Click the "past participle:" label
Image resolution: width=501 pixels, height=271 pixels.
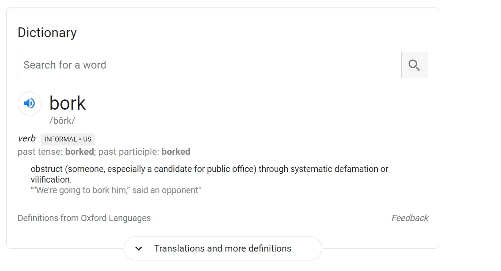tap(128, 152)
